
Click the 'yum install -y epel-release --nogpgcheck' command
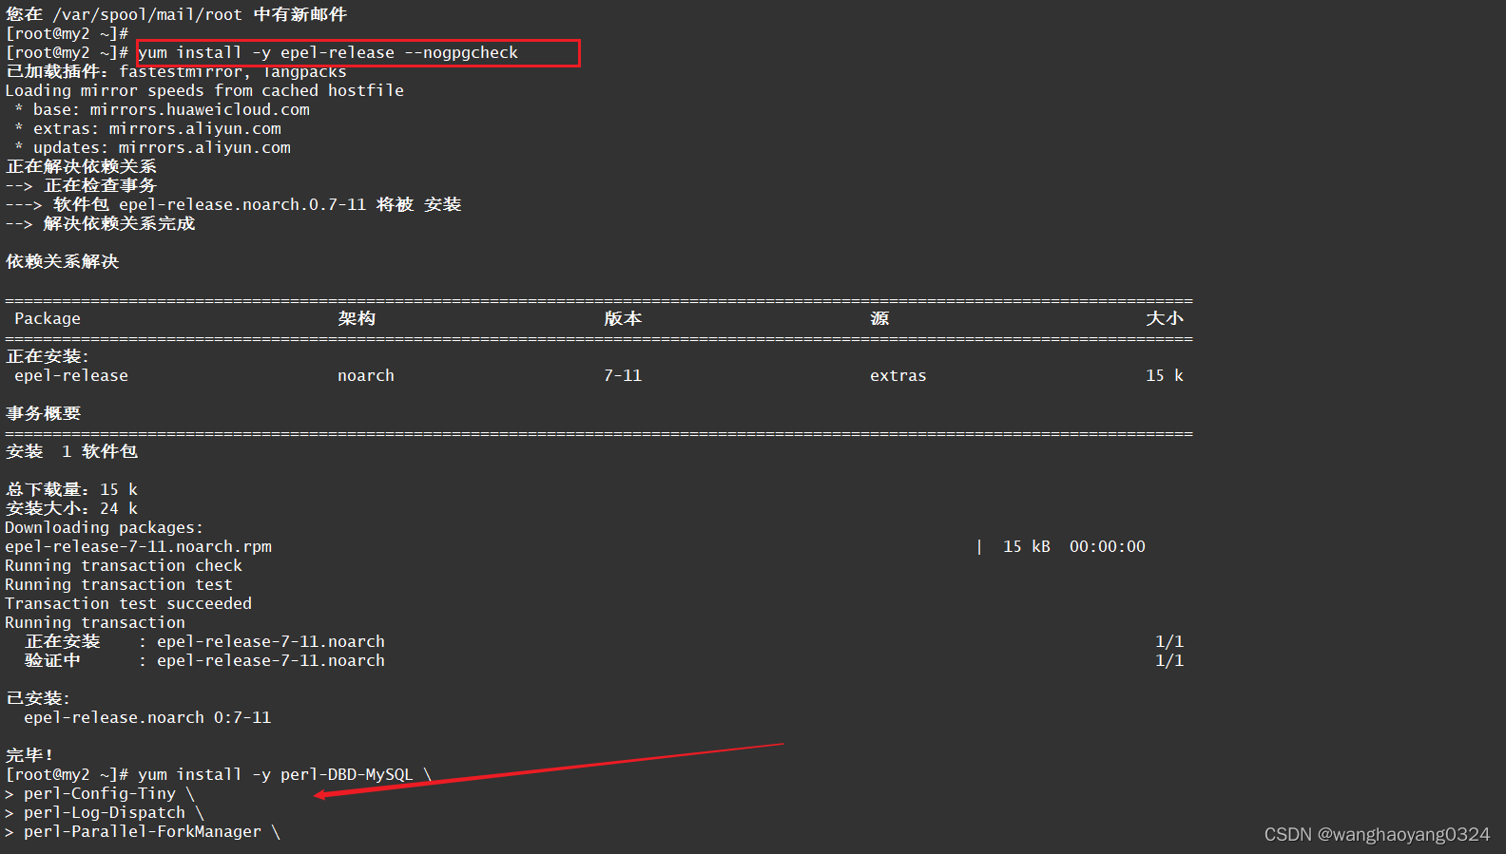point(328,53)
